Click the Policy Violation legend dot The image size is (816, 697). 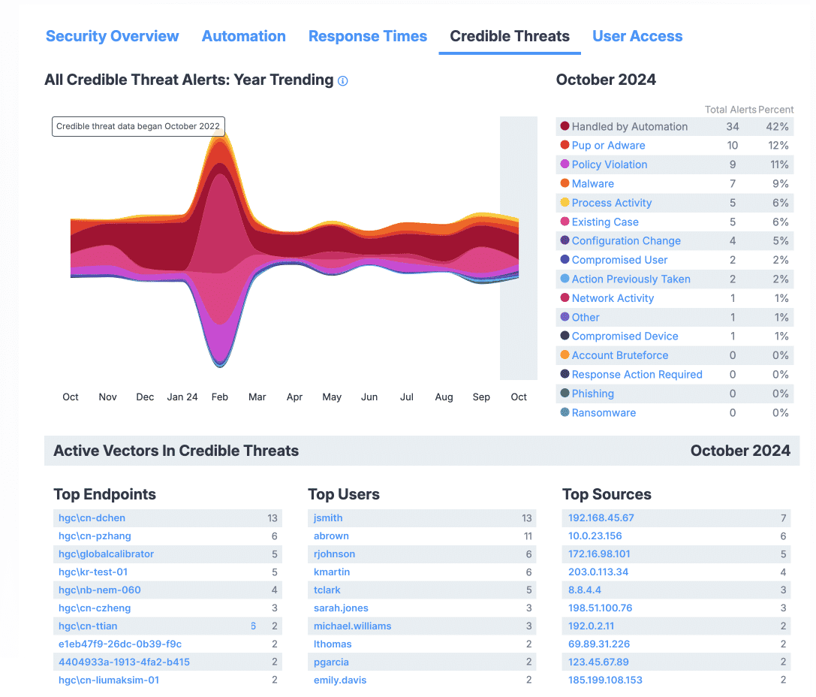point(565,164)
